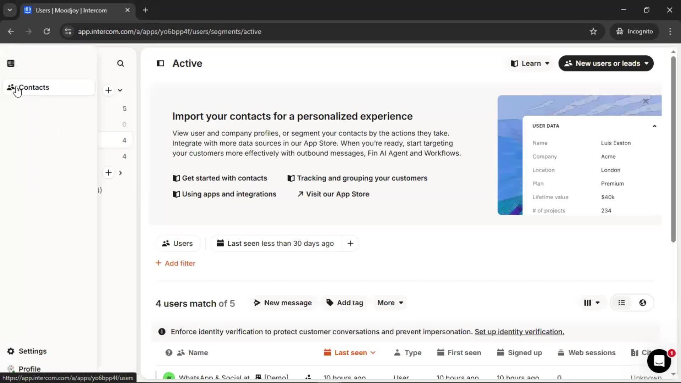Collapse the chevron-down next to upper plus button
Image resolution: width=681 pixels, height=383 pixels.
120,90
